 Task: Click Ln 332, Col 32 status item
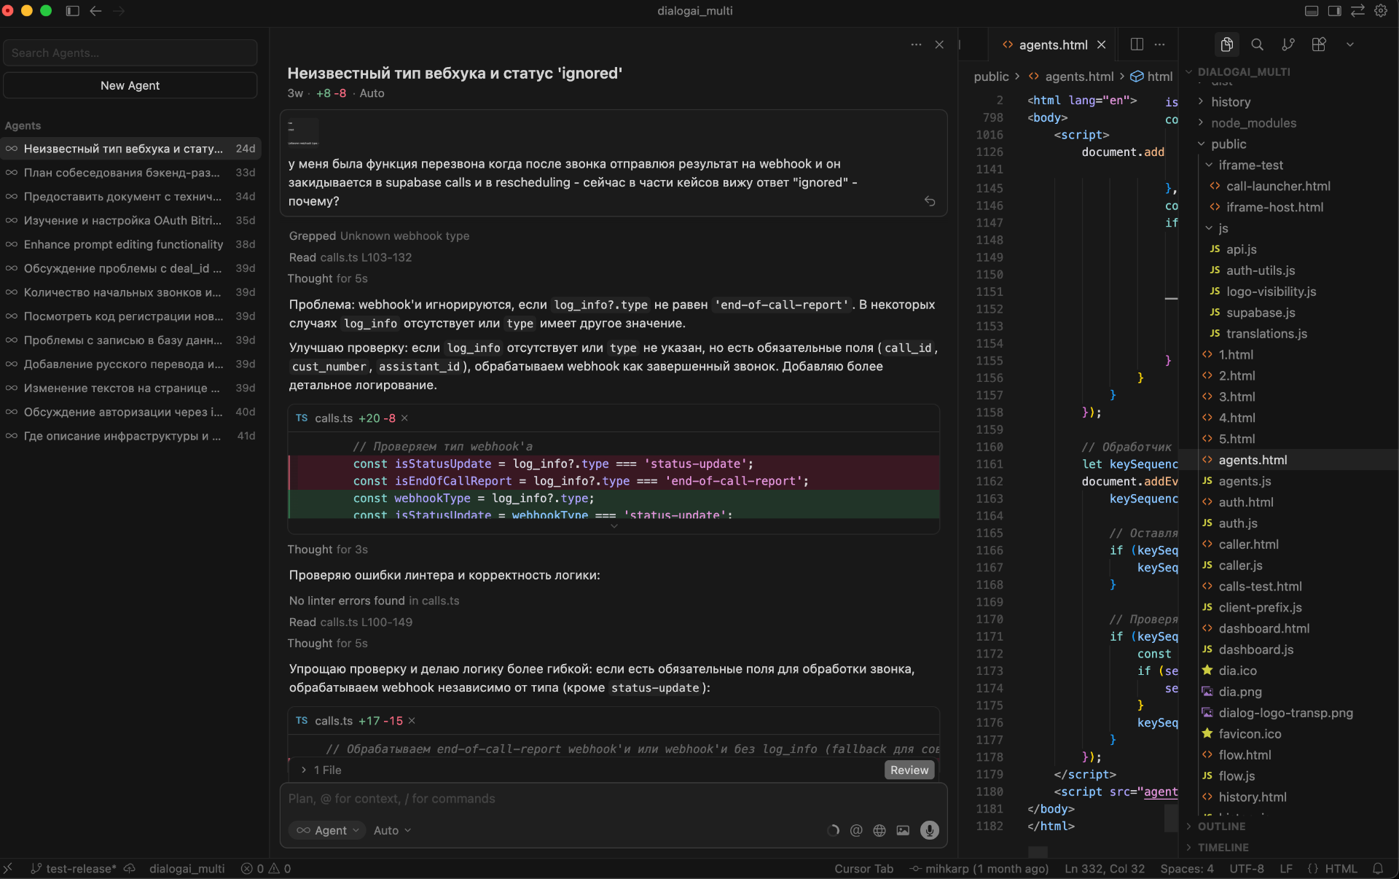click(x=1105, y=869)
